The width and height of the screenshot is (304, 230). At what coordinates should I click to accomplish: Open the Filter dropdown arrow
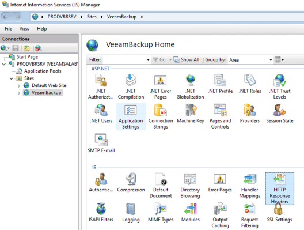pyautogui.click(x=148, y=60)
